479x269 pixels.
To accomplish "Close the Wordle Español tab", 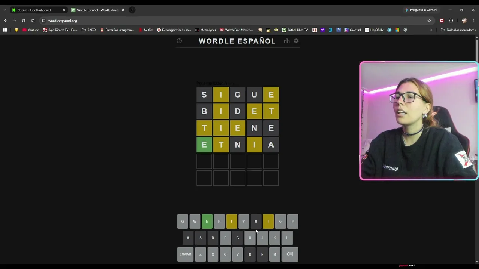I will pyautogui.click(x=123, y=10).
